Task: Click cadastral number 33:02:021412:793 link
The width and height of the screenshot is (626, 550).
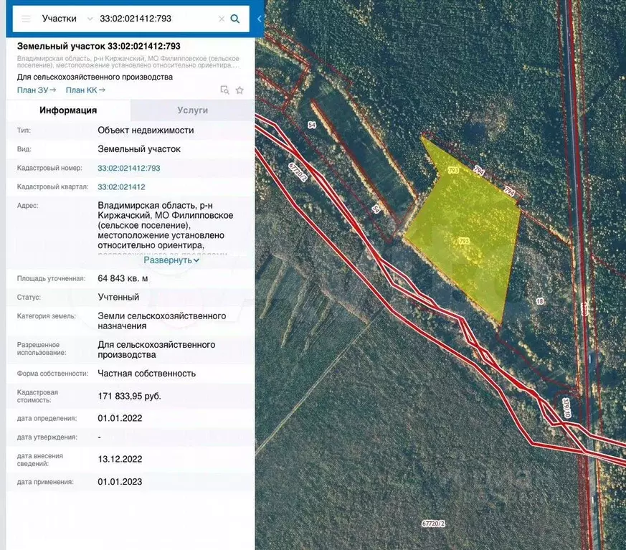Action: pos(129,168)
